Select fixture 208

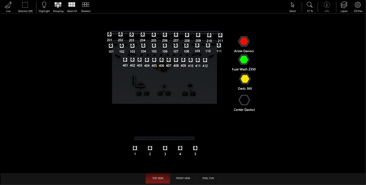pyautogui.click(x=187, y=35)
